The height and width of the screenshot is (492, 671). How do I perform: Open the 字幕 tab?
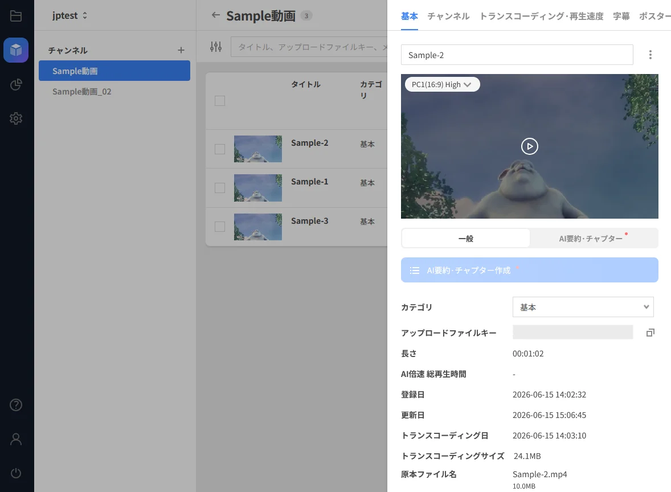[x=621, y=17]
